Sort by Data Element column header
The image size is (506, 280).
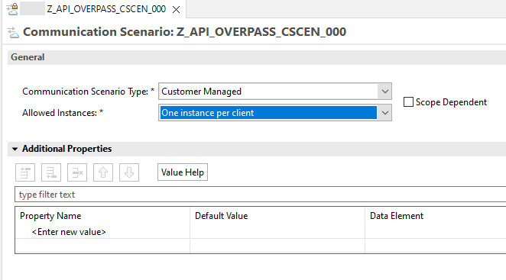pyautogui.click(x=436, y=216)
